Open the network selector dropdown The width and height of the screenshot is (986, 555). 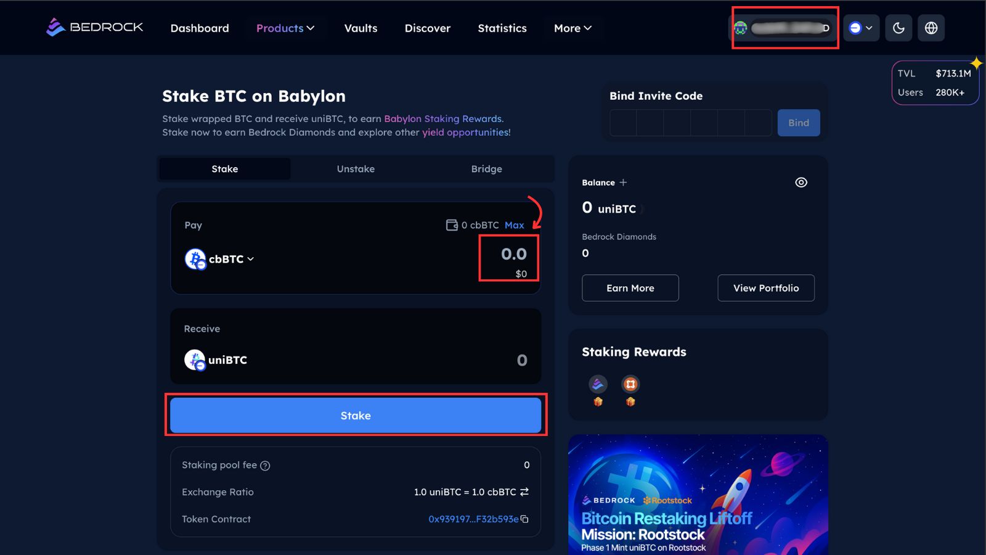point(861,28)
